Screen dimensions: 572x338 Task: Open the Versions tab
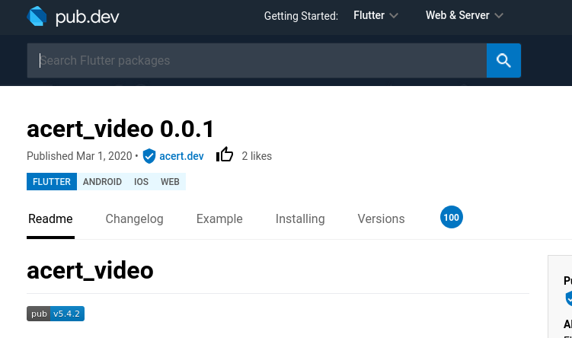381,218
